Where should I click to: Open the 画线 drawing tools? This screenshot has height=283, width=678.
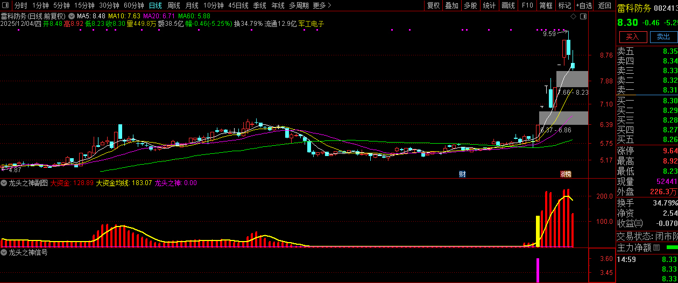click(x=508, y=5)
